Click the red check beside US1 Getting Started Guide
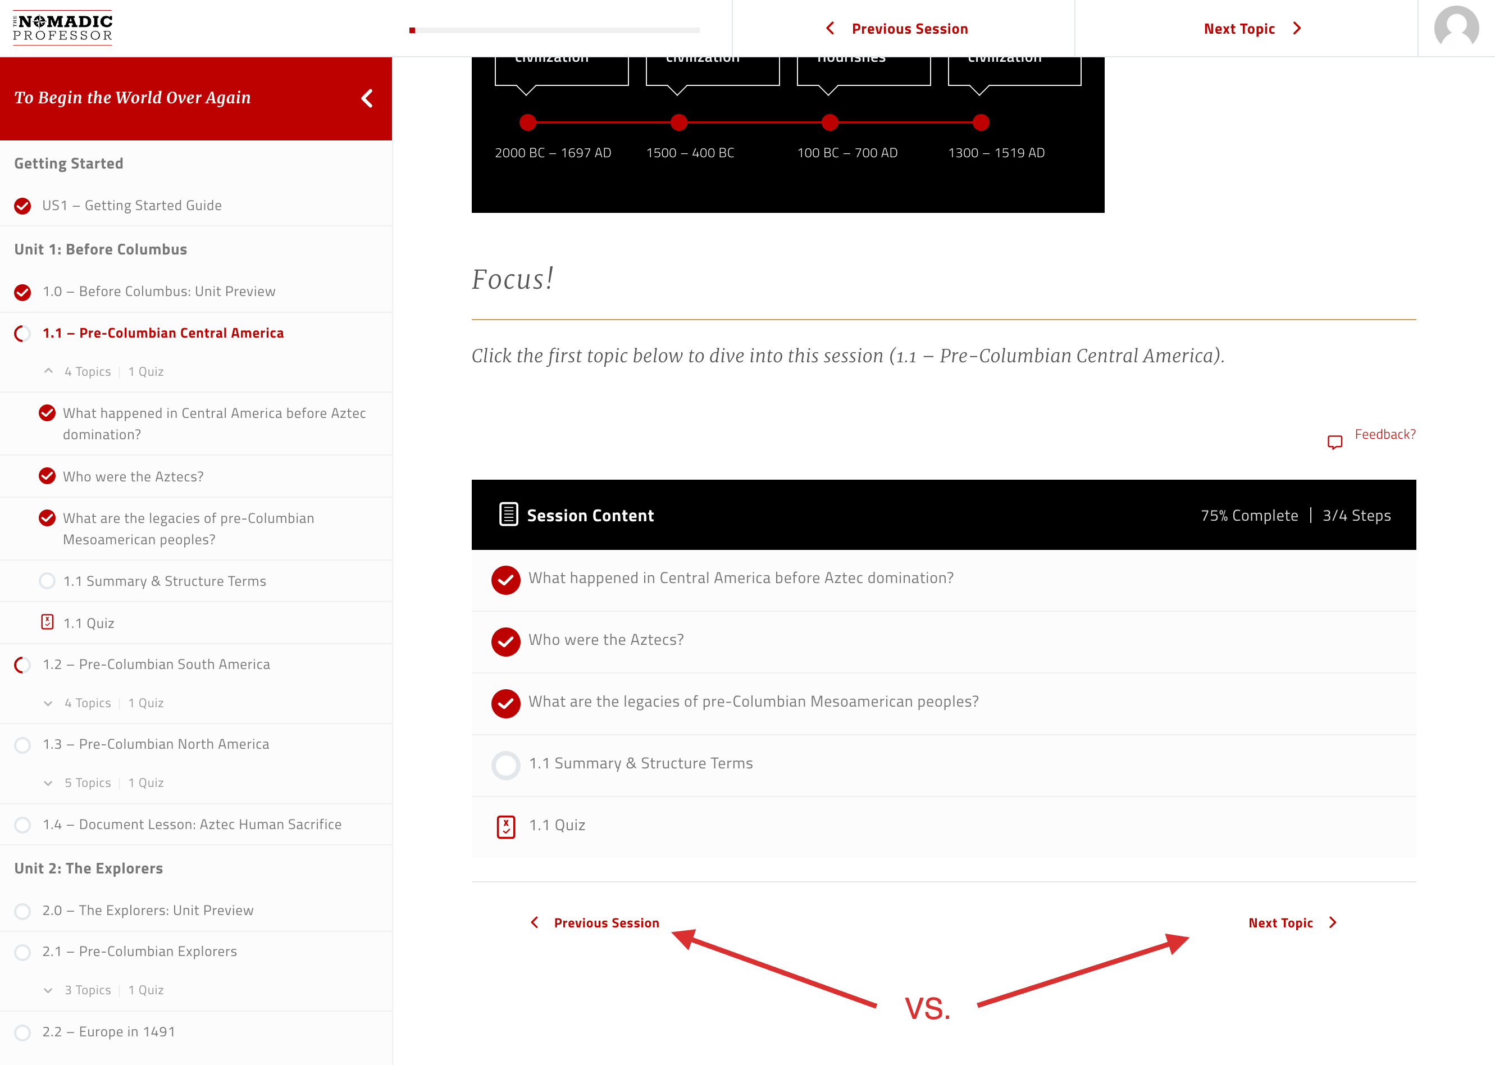Image resolution: width=1495 pixels, height=1065 pixels. click(22, 206)
